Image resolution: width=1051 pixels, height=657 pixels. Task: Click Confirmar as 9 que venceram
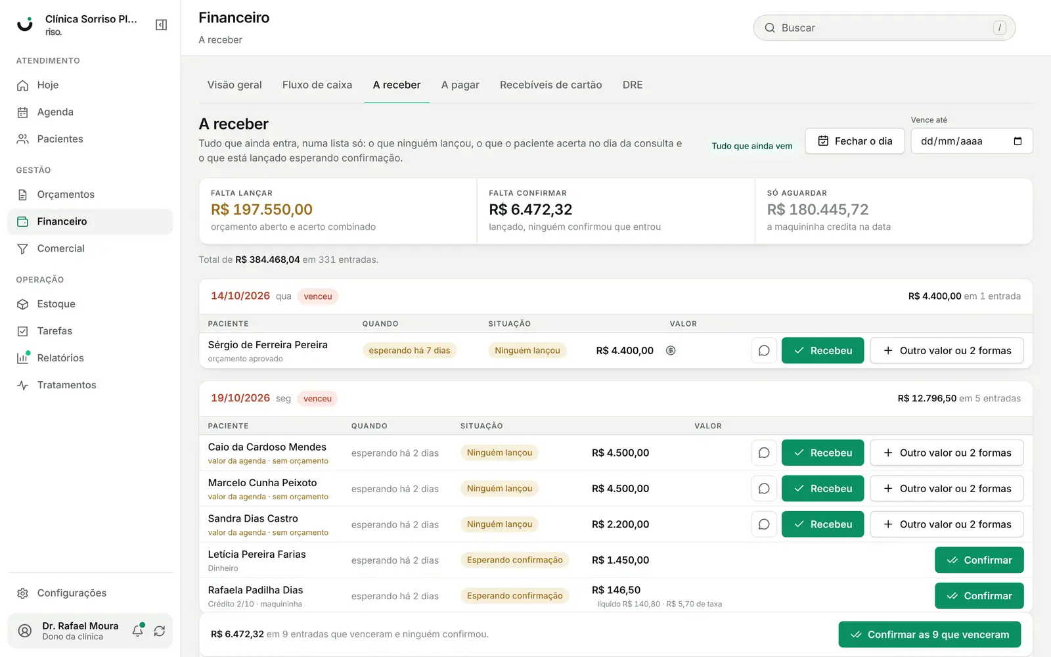[x=929, y=635]
